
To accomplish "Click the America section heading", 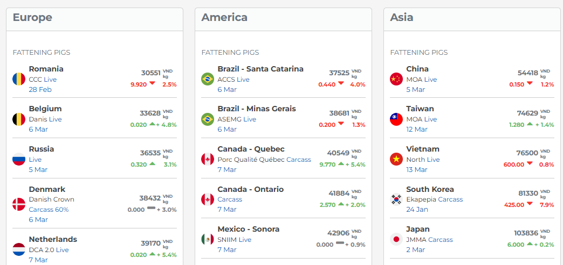I will pos(224,17).
